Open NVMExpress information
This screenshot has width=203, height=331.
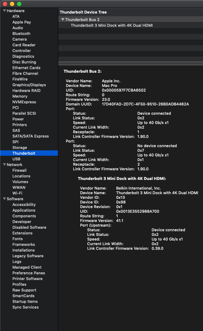pyautogui.click(x=24, y=102)
